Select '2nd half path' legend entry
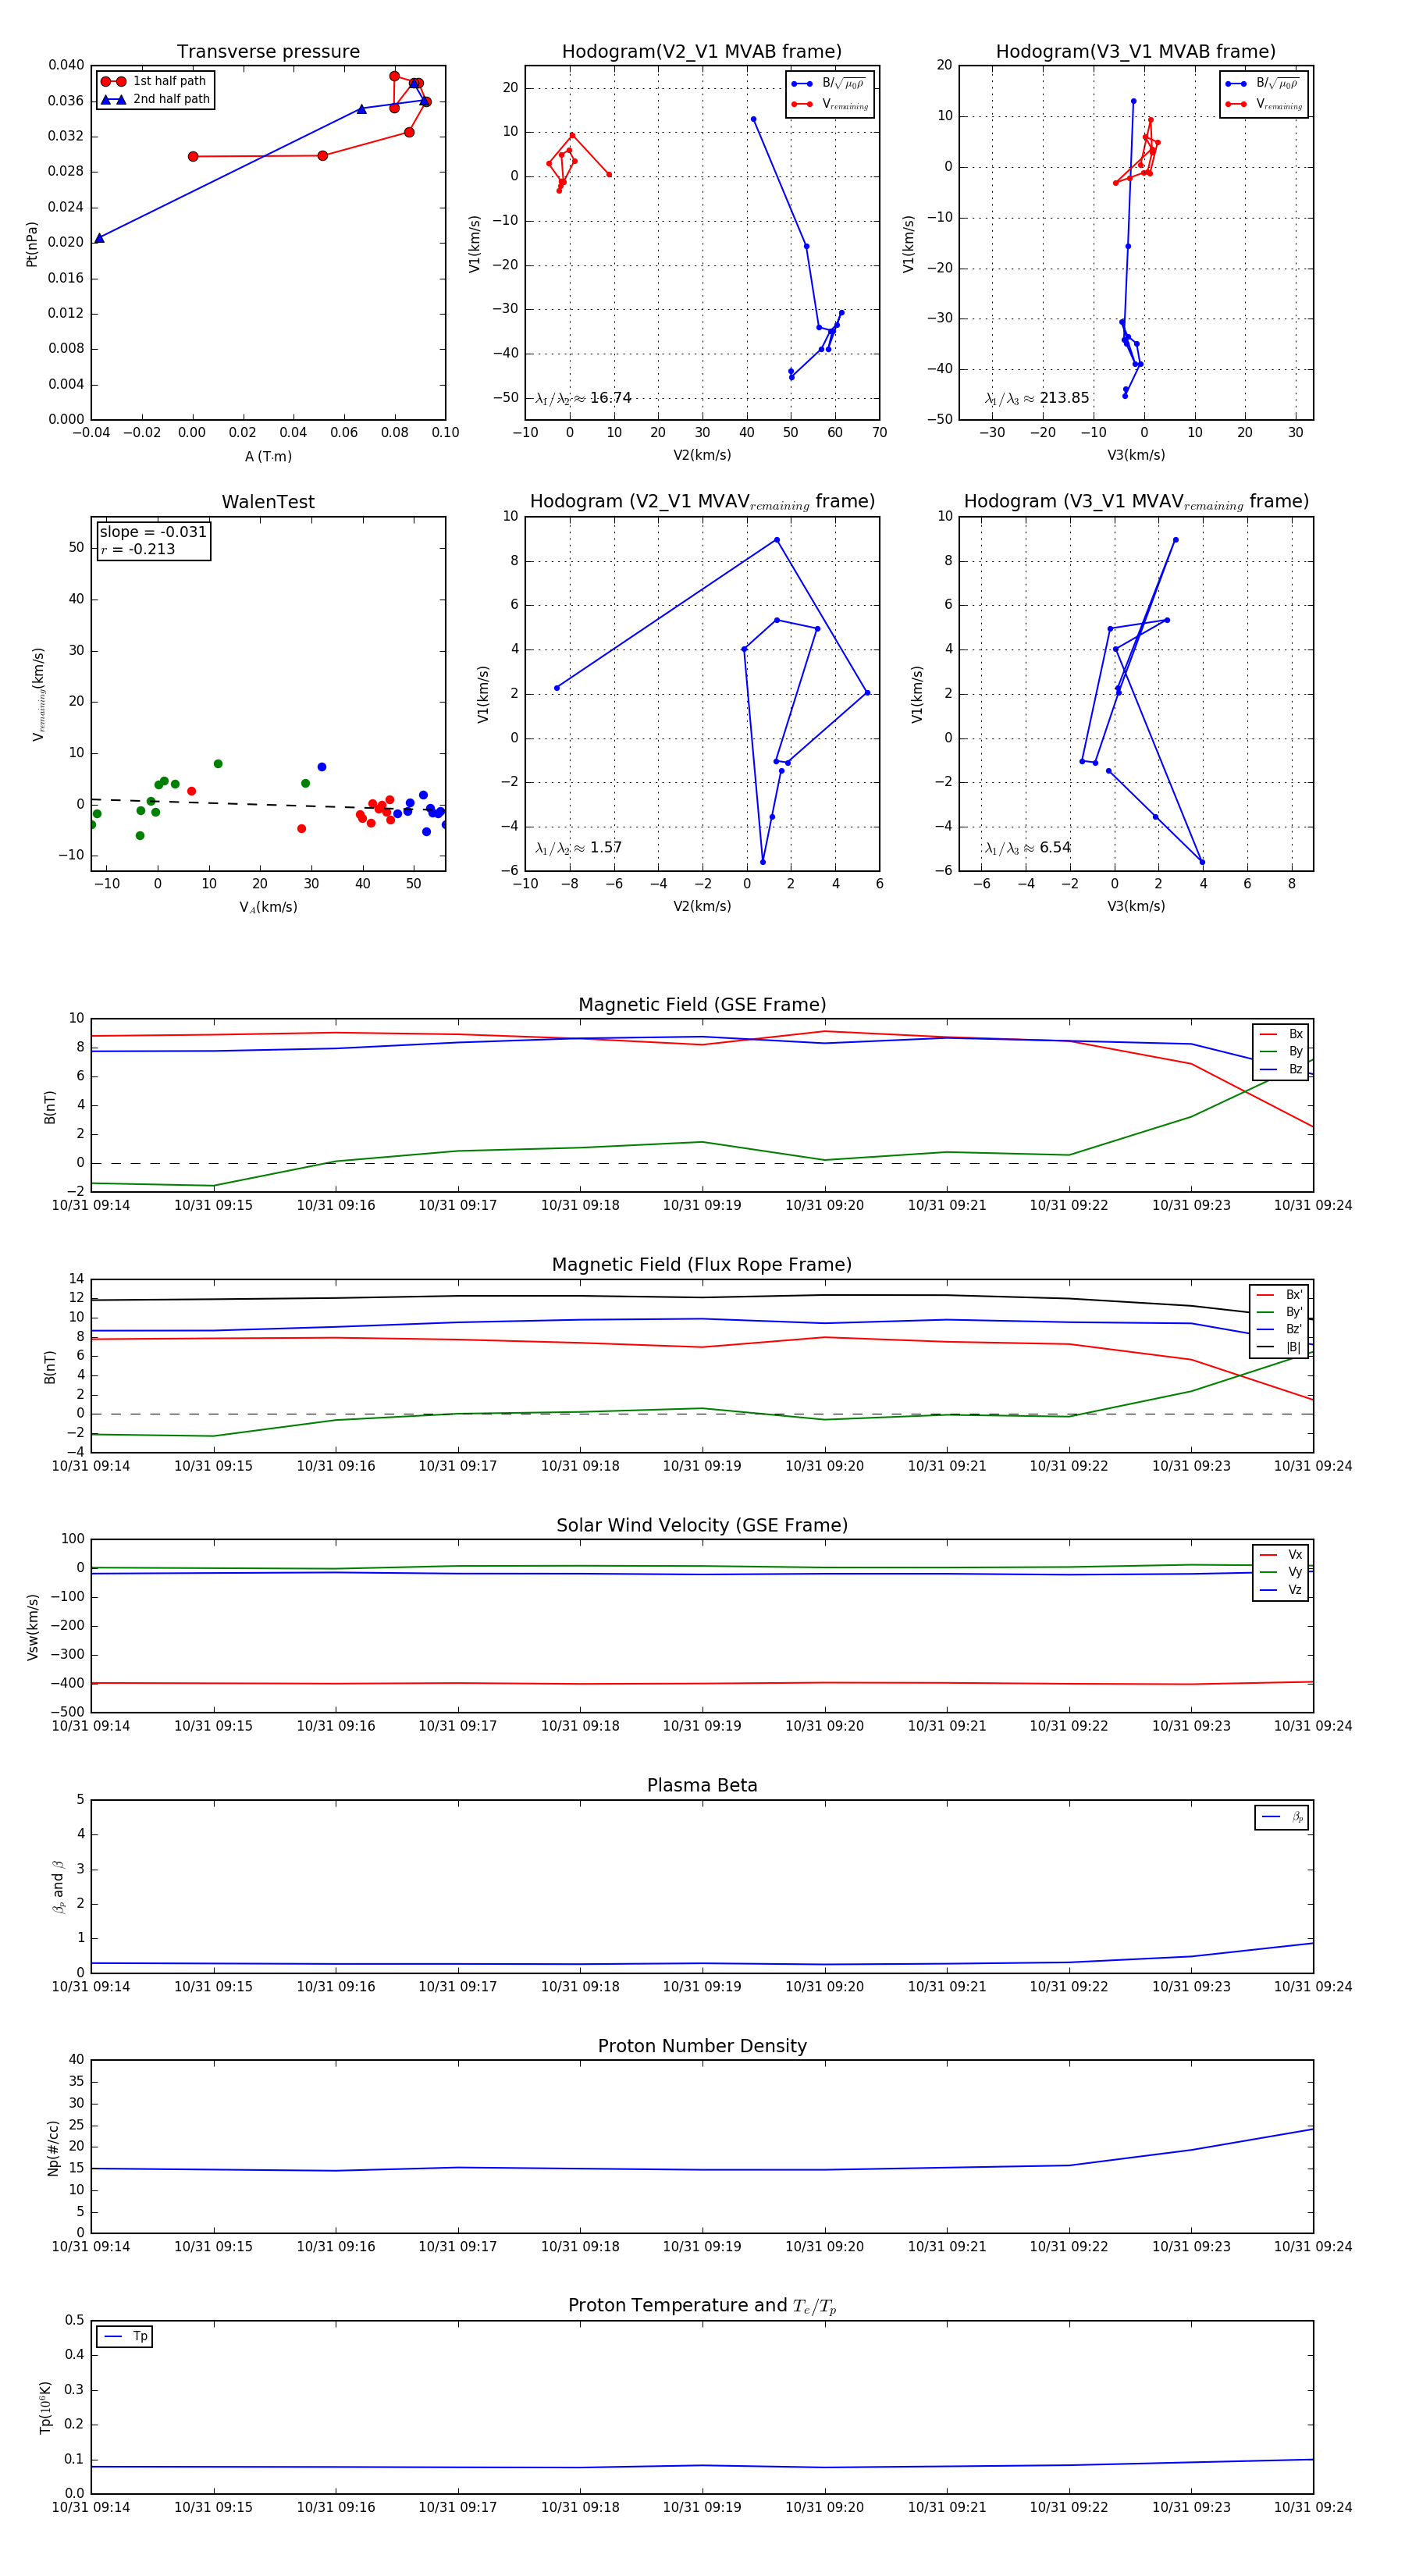Image resolution: width=1405 pixels, height=2576 pixels. tap(155, 99)
